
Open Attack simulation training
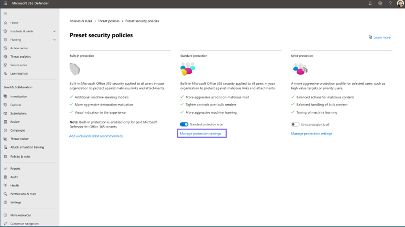point(27,147)
